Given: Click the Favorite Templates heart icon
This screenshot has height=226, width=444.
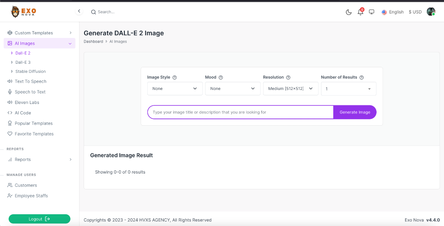Looking at the screenshot, I should pos(10,134).
